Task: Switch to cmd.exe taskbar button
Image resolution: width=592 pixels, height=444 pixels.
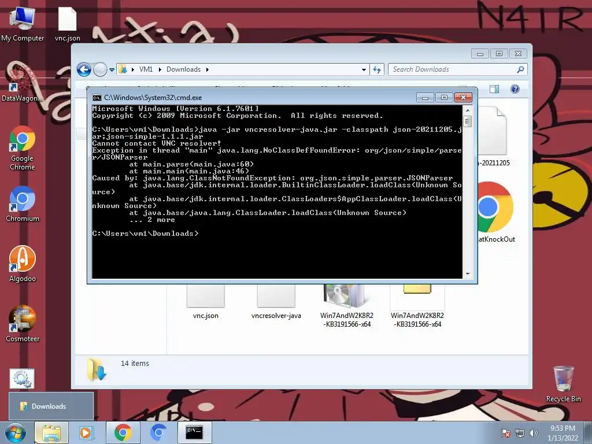Action: pos(194,432)
